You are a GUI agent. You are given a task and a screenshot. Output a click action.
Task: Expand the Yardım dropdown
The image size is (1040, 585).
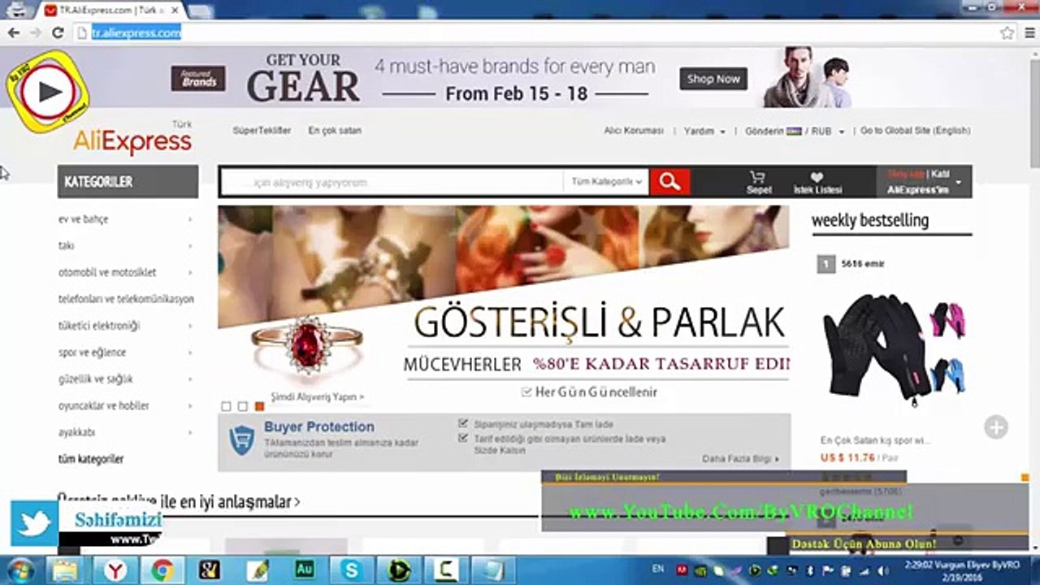pos(704,131)
